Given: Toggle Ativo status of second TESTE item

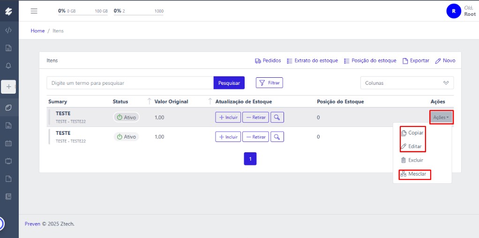Looking at the screenshot, I should tap(126, 137).
